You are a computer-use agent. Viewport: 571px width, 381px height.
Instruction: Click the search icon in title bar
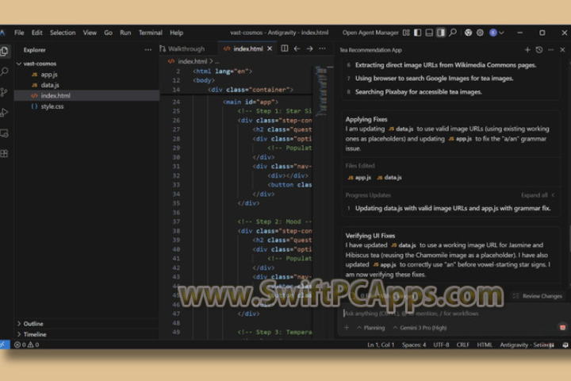point(453,33)
